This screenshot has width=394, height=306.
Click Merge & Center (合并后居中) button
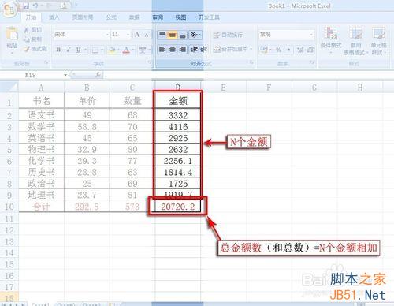pyautogui.click(x=231, y=49)
